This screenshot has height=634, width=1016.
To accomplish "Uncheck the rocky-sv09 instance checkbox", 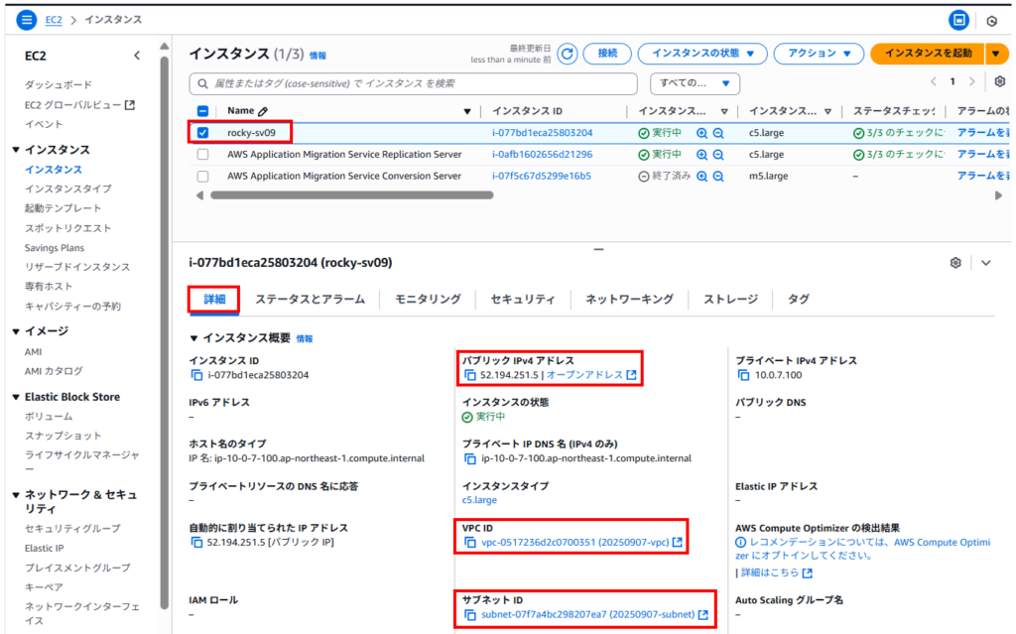I will tap(202, 133).
